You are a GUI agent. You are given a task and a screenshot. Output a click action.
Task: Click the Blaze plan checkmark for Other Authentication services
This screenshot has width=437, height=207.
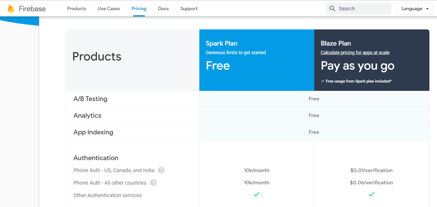[x=372, y=194]
